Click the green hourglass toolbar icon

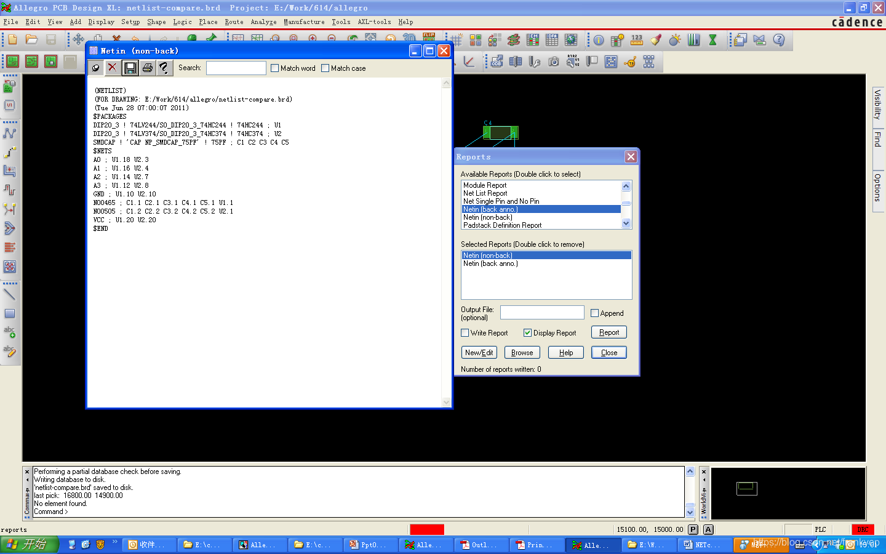(x=712, y=40)
